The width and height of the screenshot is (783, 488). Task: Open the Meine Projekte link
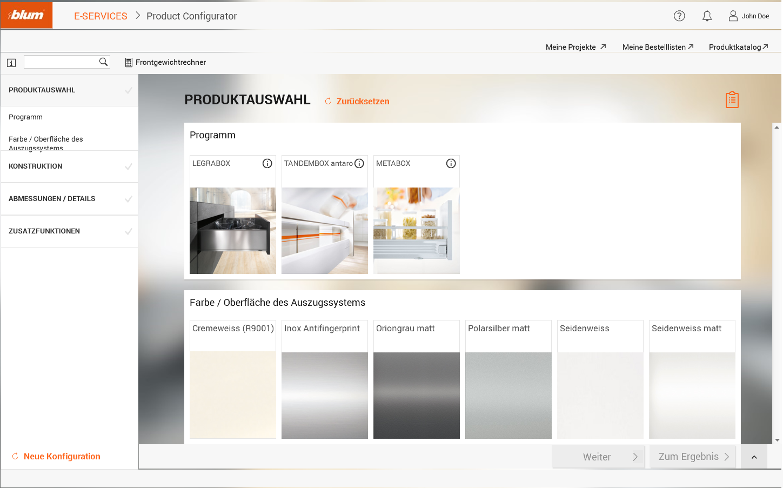tap(576, 47)
